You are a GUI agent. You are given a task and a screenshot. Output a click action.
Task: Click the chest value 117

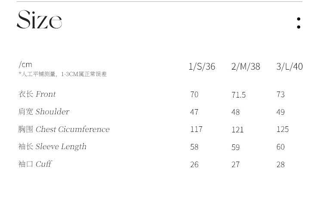pyautogui.click(x=196, y=129)
